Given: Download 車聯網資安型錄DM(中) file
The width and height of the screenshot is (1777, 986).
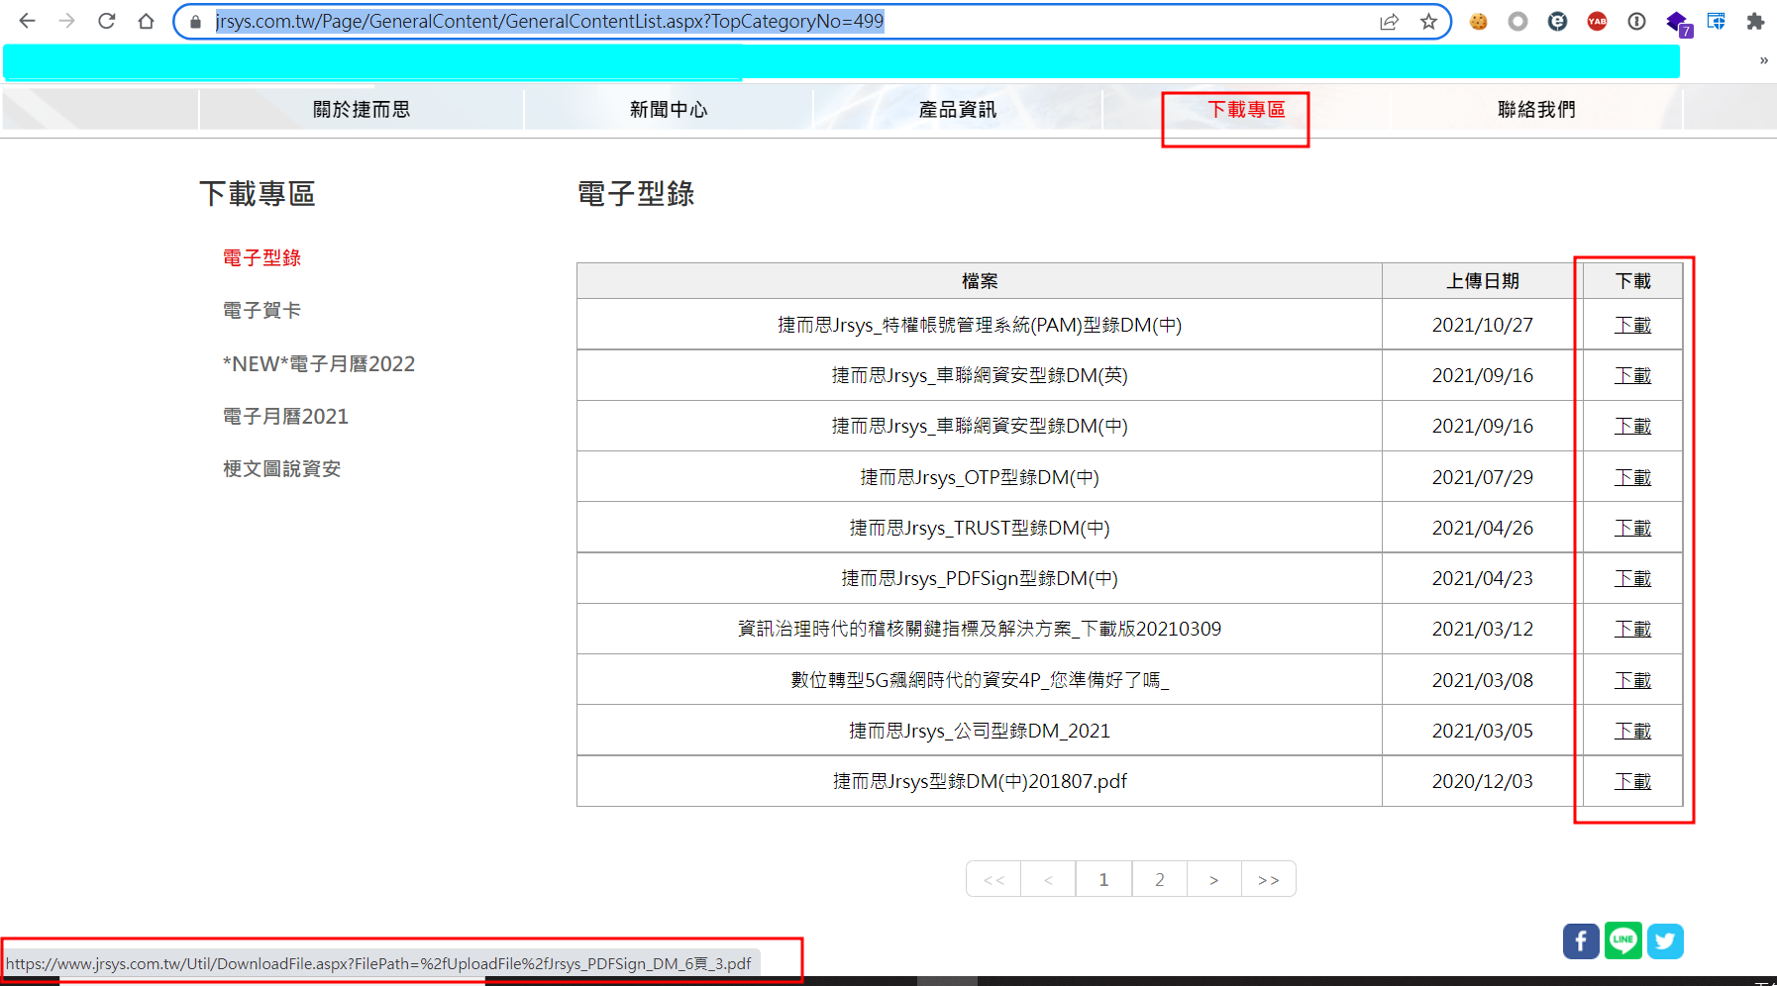Looking at the screenshot, I should pyautogui.click(x=1632, y=426).
